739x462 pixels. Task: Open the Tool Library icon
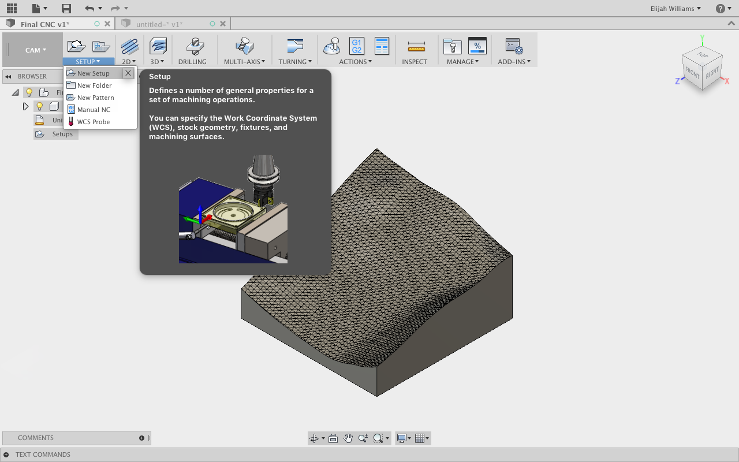[452, 46]
